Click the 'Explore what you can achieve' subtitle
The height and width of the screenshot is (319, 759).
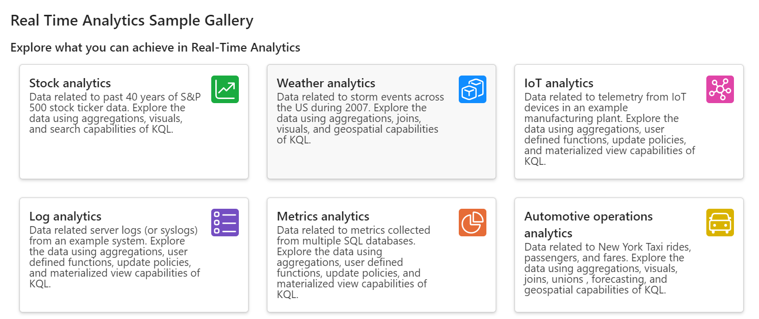pyautogui.click(x=155, y=47)
